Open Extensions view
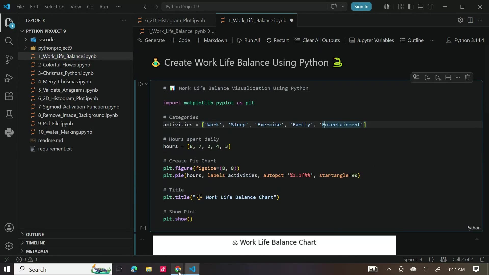This screenshot has height=275, width=489. coord(9,96)
